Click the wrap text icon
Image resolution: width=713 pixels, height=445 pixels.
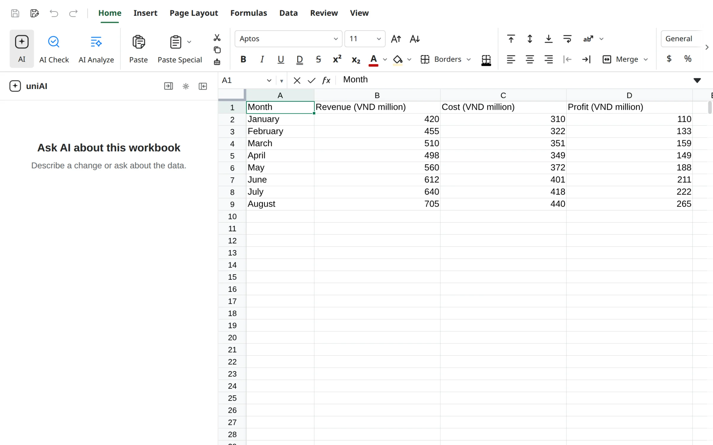567,39
